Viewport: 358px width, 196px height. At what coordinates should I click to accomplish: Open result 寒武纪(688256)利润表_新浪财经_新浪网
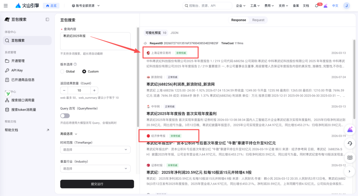pos(180,84)
